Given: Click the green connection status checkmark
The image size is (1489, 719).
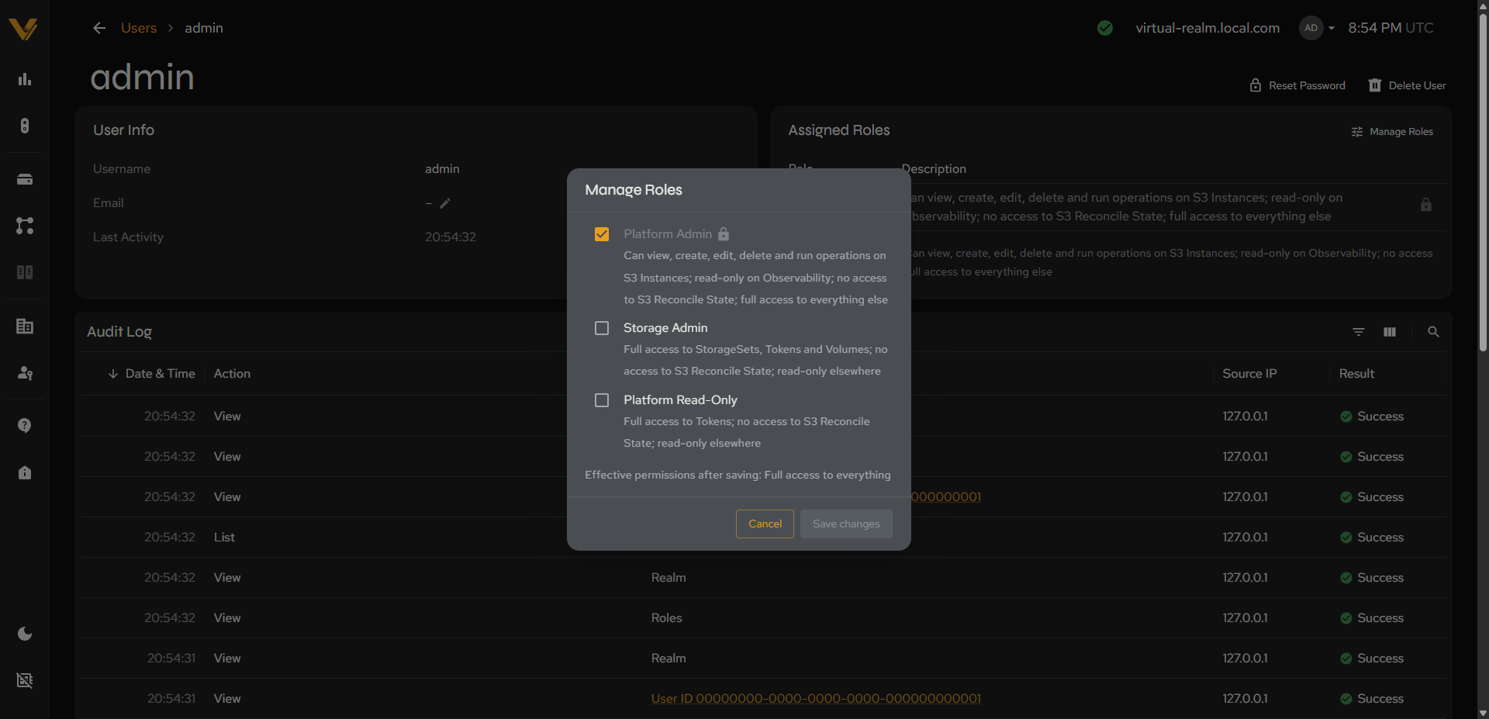Looking at the screenshot, I should 1105,28.
